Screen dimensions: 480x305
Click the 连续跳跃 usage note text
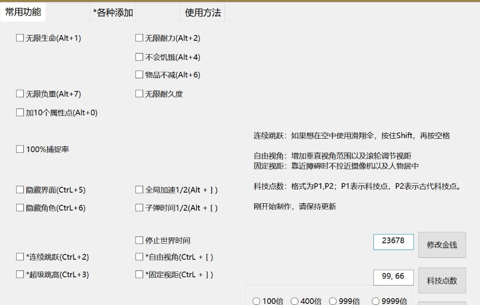pos(352,136)
